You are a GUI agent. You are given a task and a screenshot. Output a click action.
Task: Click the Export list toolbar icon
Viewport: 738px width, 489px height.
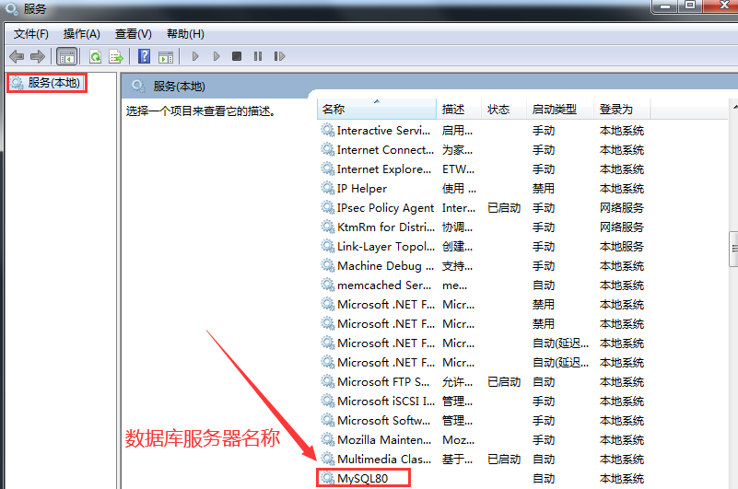pos(116,57)
